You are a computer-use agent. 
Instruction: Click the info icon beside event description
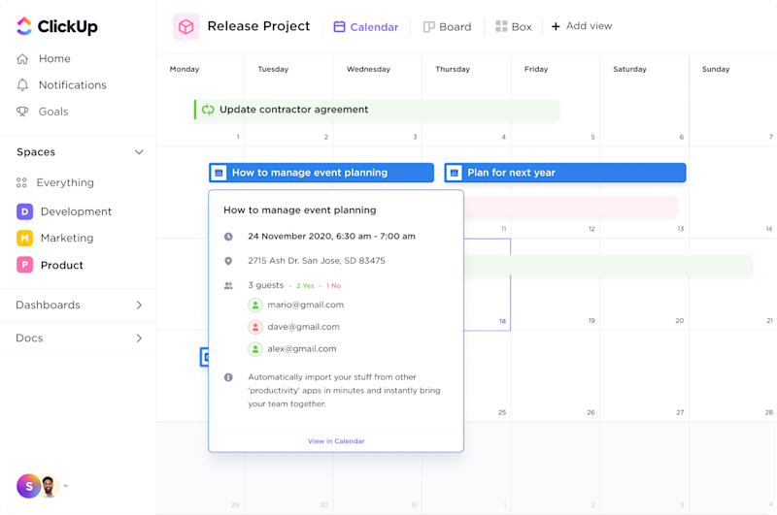pos(228,377)
